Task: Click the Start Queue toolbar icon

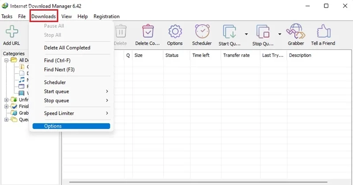Action: point(229,31)
